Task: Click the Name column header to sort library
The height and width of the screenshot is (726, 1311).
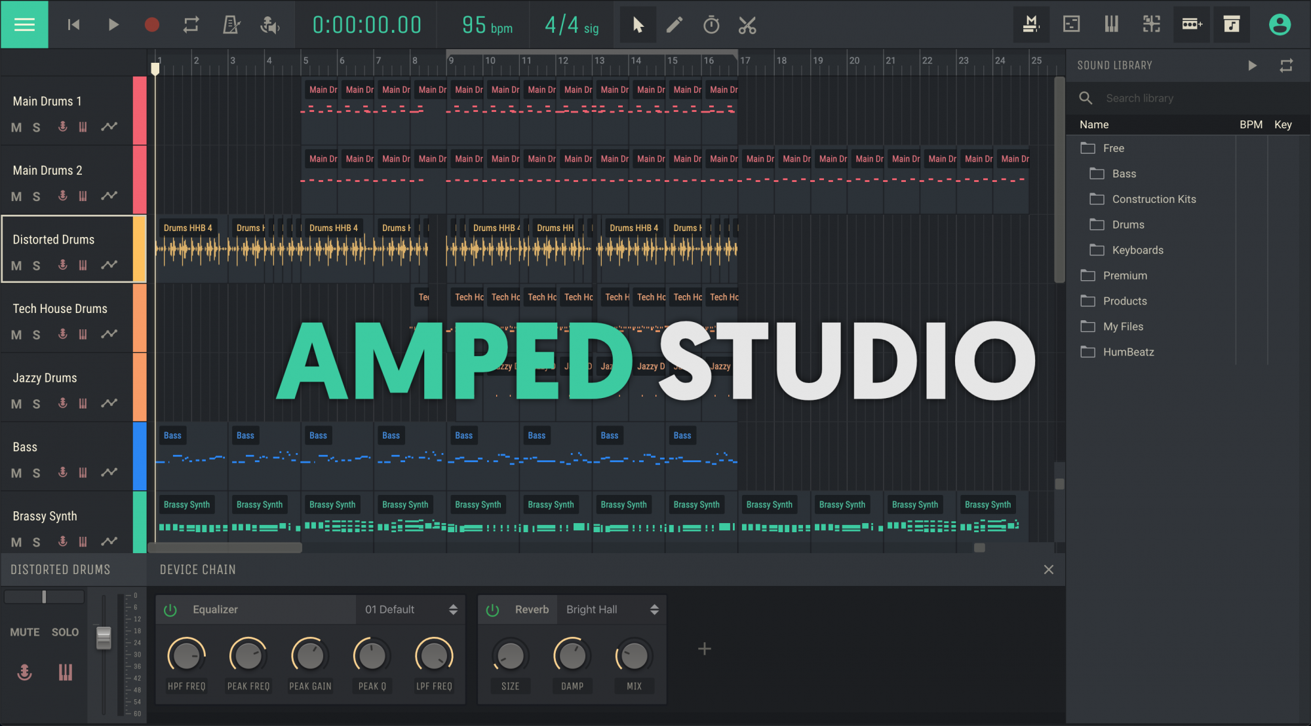Action: 1093,124
